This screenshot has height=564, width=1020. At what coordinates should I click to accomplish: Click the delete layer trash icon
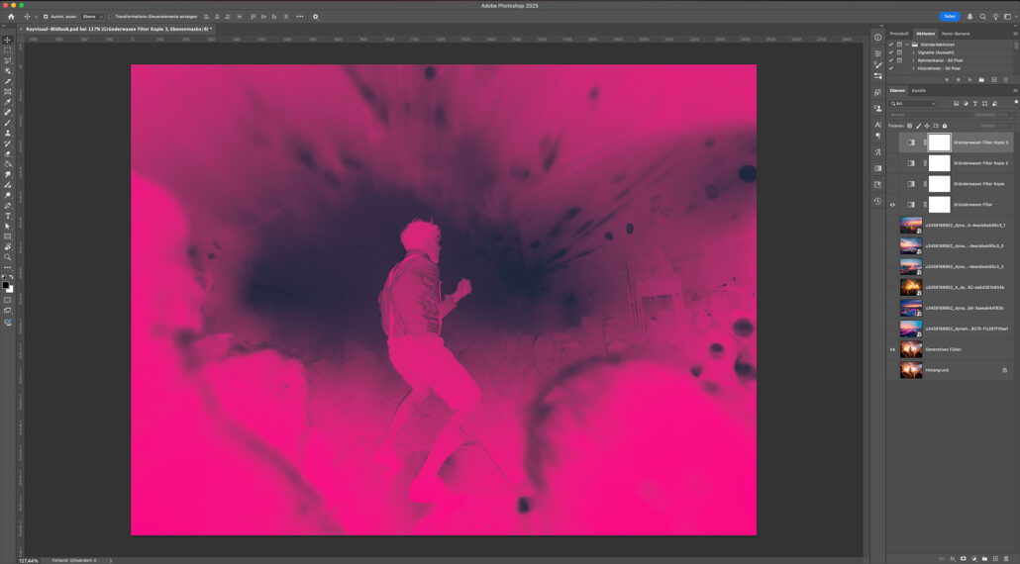click(x=1005, y=558)
